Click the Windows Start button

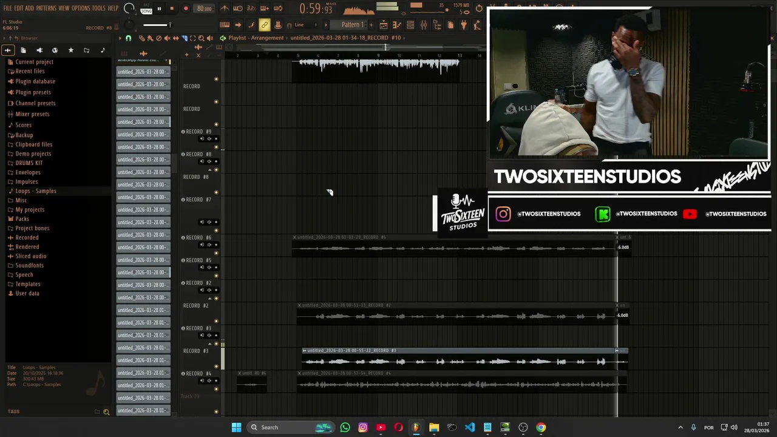[236, 427]
